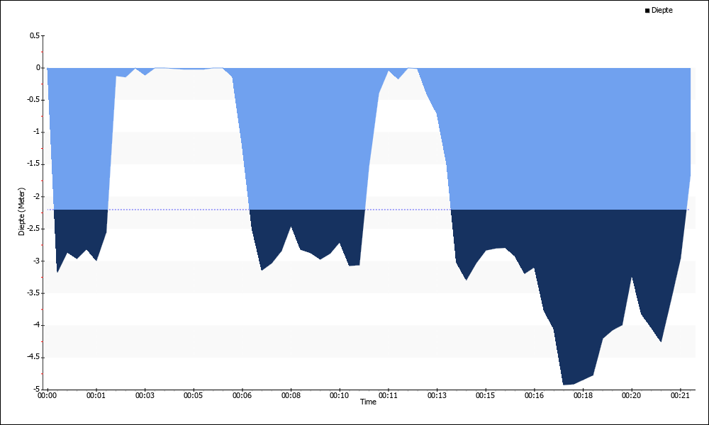This screenshot has height=425, width=709.
Task: Click the -4 depth axis label
Action: pyautogui.click(x=36, y=324)
